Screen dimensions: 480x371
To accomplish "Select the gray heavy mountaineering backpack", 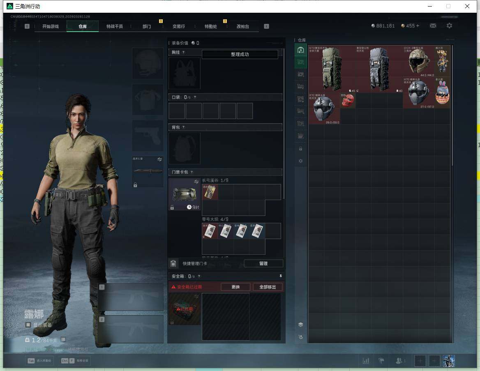I will [x=379, y=69].
